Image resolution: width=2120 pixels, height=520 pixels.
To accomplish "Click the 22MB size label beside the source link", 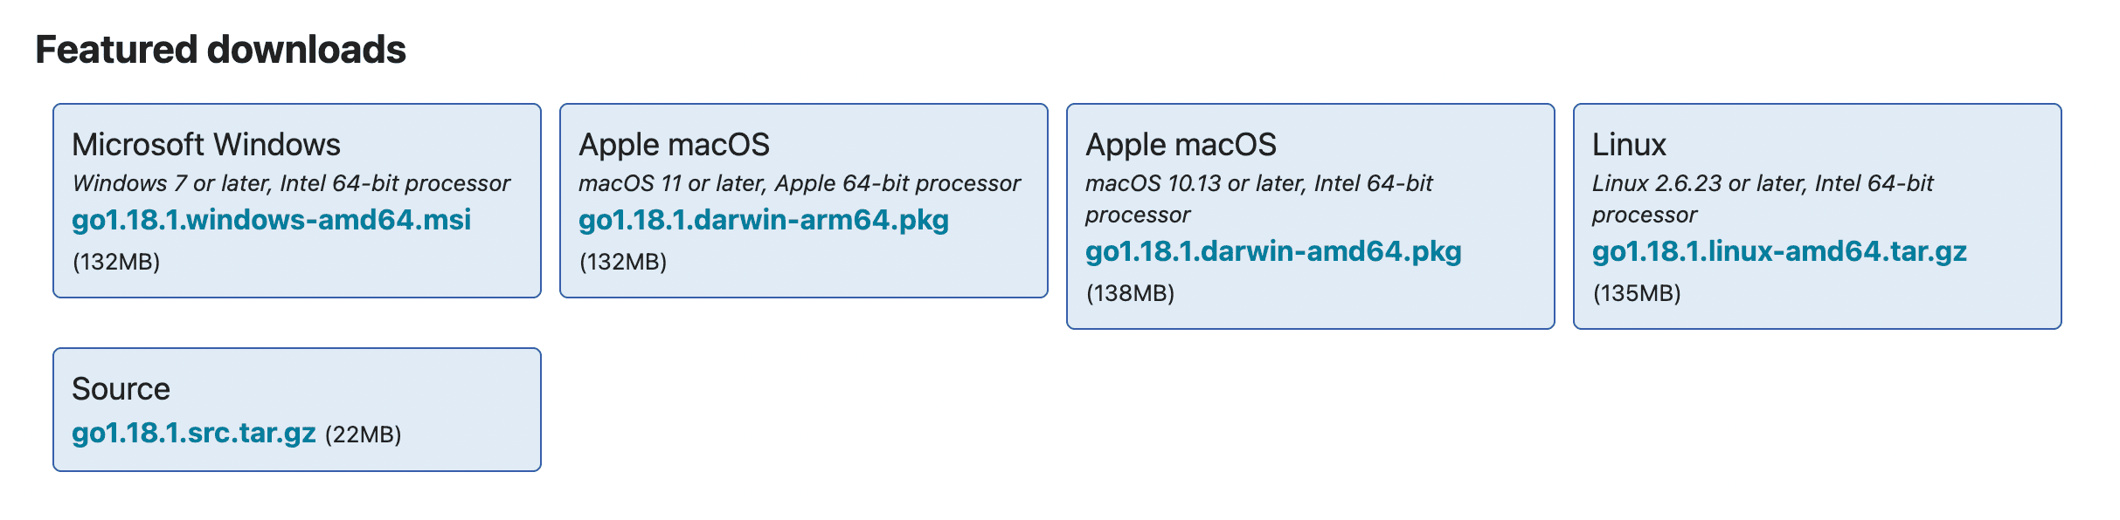I will 364,434.
